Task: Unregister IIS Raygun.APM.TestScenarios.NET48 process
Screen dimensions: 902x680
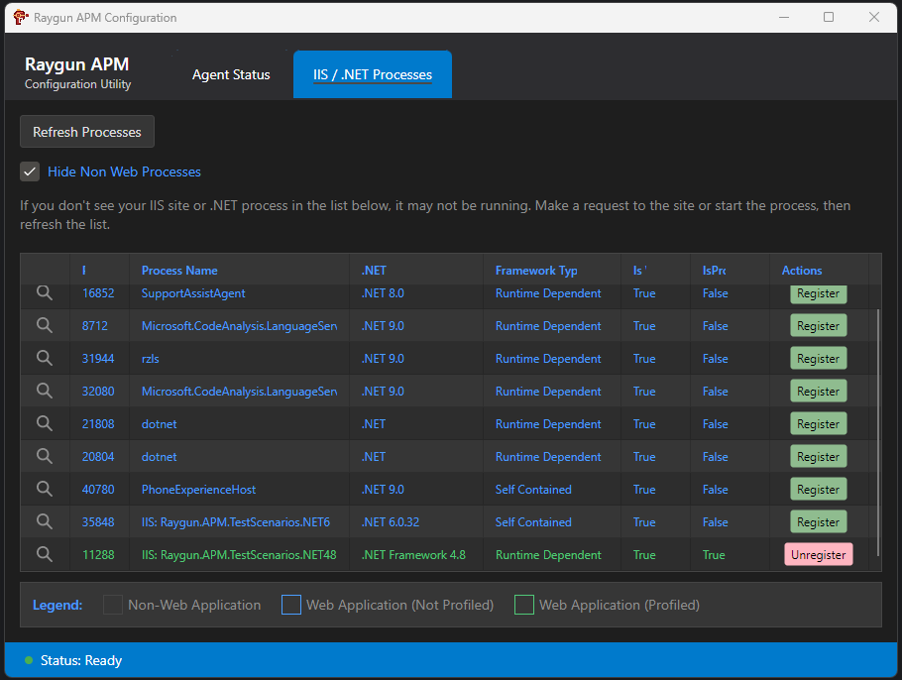Action: (818, 554)
